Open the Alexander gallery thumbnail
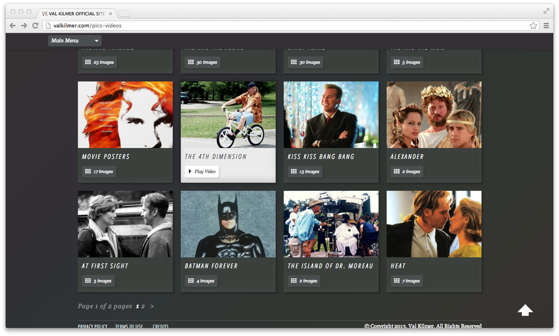Viewport: 559px width, 336px height. point(434,115)
